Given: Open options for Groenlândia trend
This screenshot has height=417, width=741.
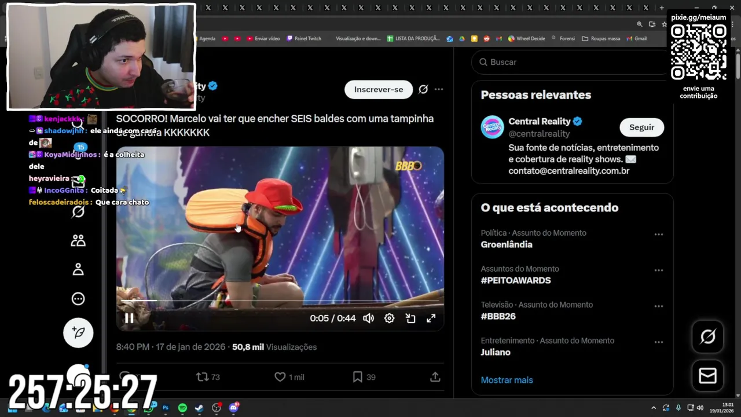Looking at the screenshot, I should point(658,235).
